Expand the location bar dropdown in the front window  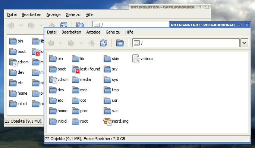pos(244,43)
